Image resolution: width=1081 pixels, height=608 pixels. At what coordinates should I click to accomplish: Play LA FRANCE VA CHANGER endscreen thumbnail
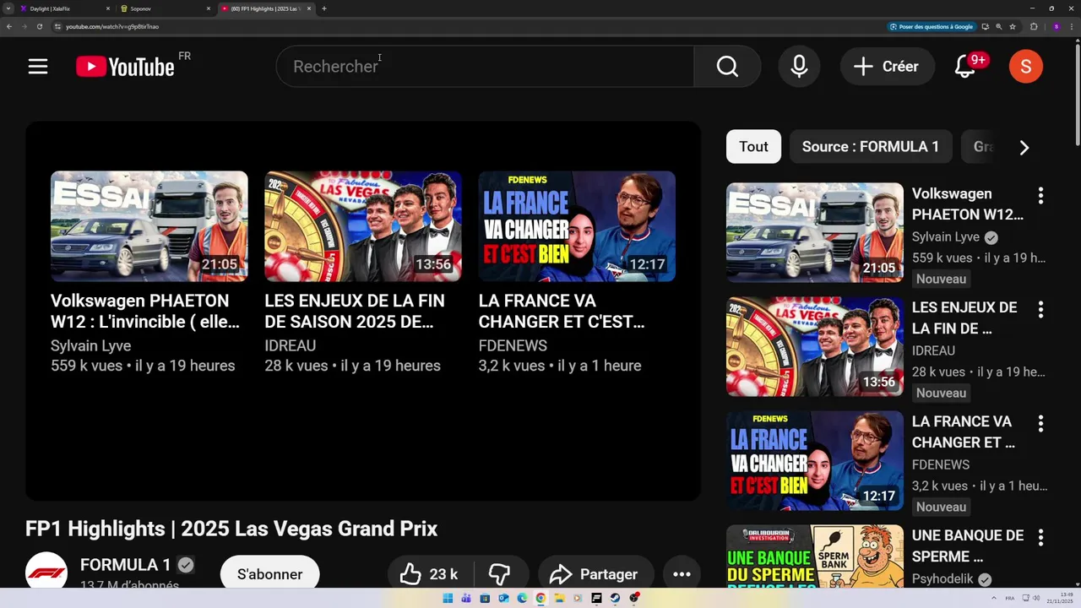pos(577,226)
